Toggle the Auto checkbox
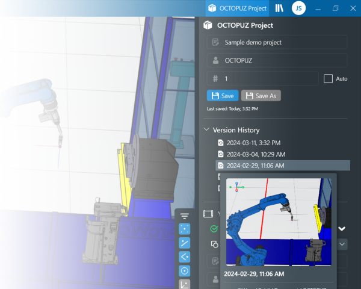Viewport: 361px width, 289px height. [x=328, y=79]
